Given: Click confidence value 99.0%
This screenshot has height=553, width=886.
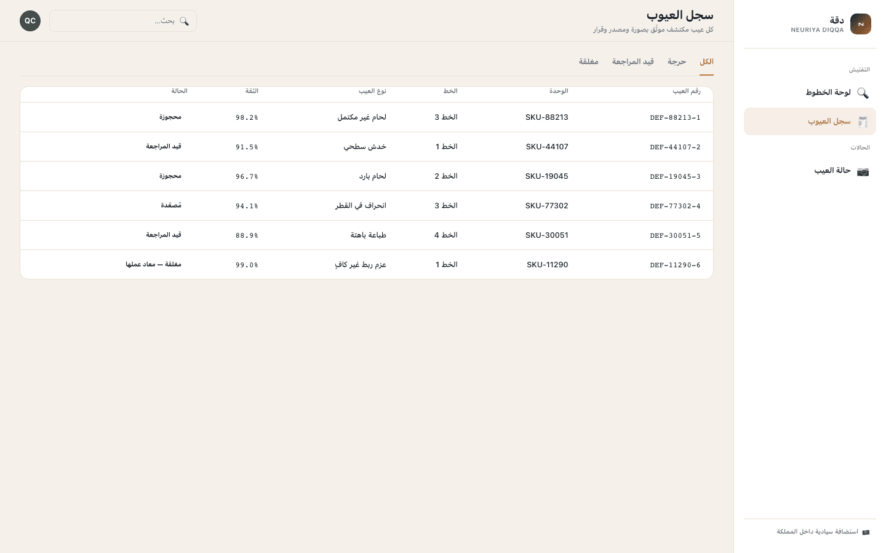Looking at the screenshot, I should [x=247, y=265].
